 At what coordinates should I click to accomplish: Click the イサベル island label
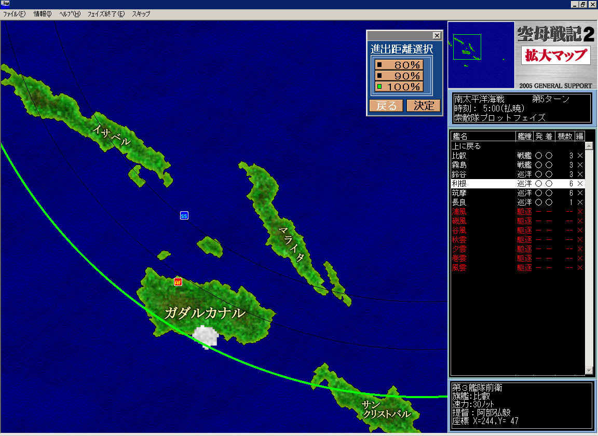pyautogui.click(x=112, y=135)
